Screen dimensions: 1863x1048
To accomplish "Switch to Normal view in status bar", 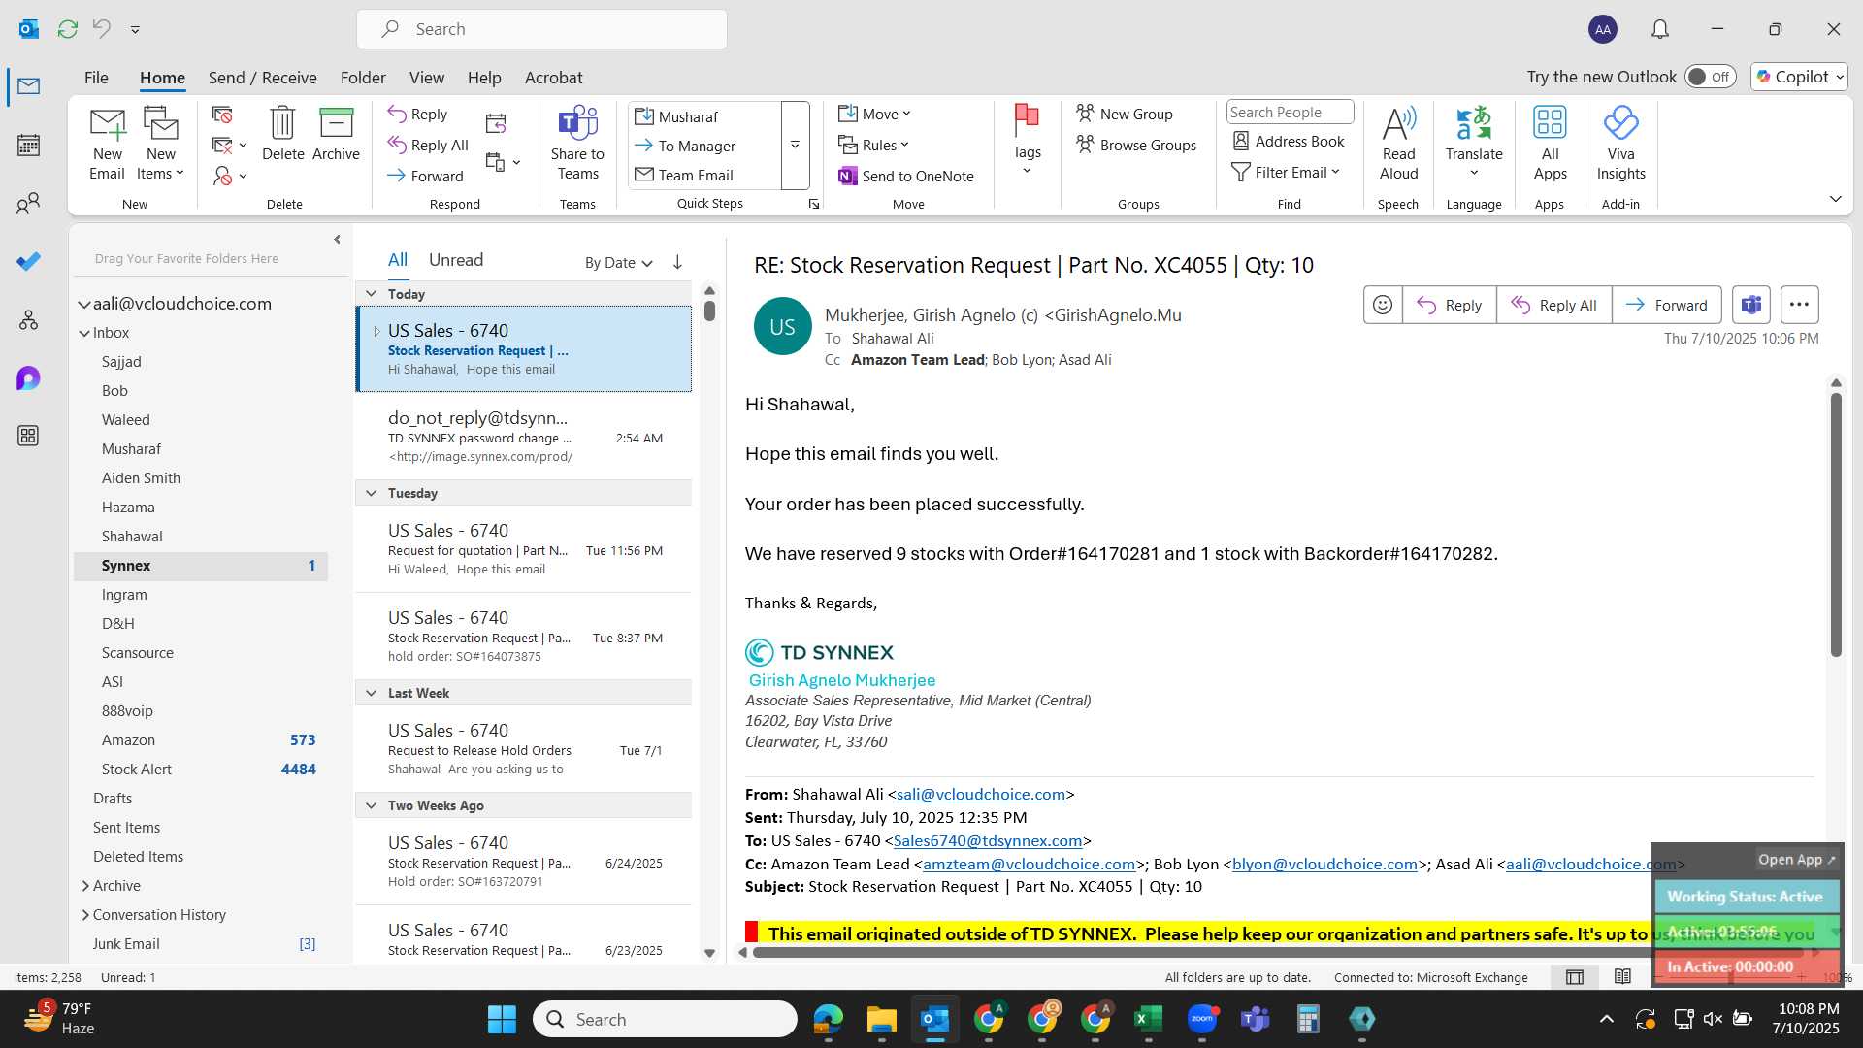I will 1575,977.
